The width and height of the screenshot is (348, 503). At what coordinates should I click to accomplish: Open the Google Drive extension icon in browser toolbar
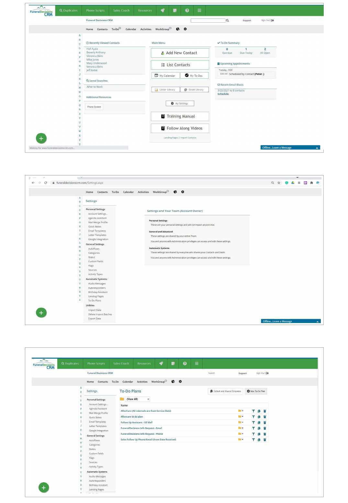[293, 183]
